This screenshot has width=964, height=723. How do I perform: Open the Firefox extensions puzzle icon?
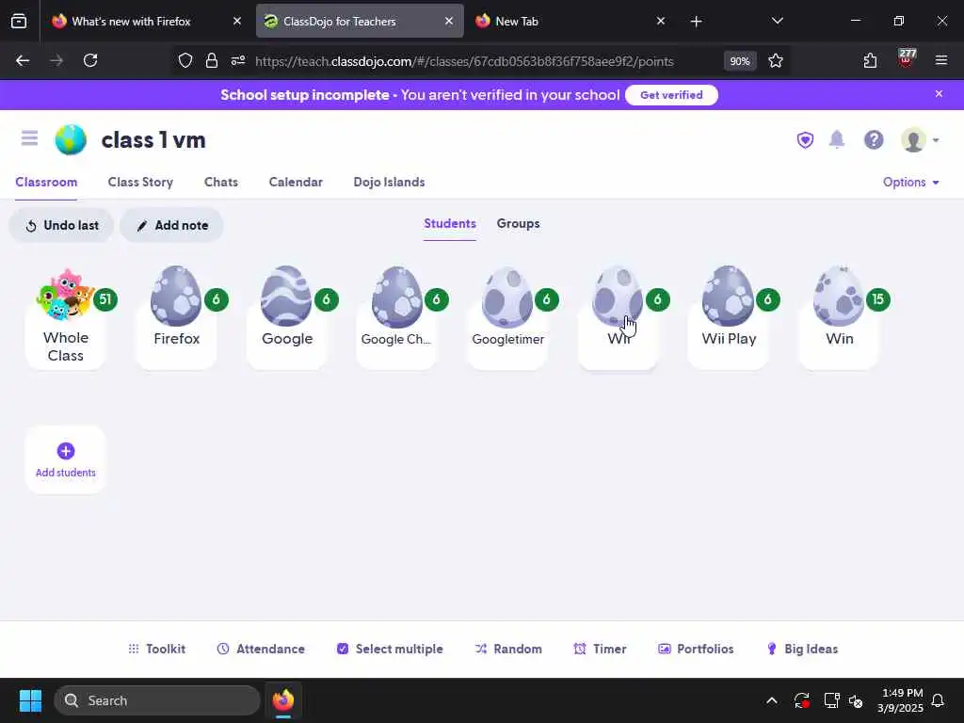tap(870, 60)
